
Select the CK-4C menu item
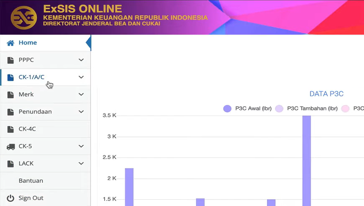coord(27,129)
